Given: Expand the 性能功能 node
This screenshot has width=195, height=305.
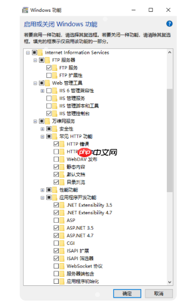Looking at the screenshot, I should [x=42, y=190].
